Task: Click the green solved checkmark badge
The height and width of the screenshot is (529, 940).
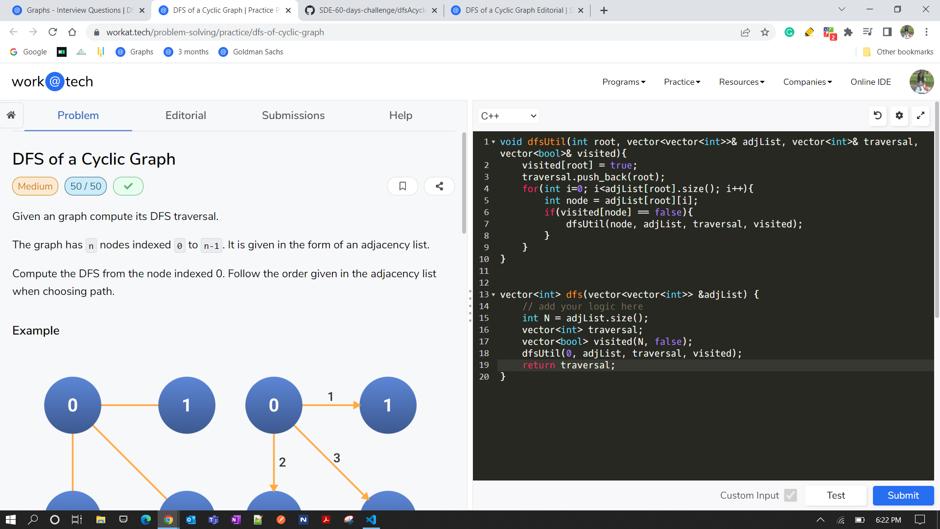Action: [128, 186]
